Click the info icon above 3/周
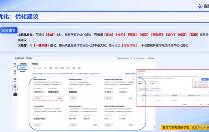Image resolution: width=209 pixels, height=132 pixels. 113,115
